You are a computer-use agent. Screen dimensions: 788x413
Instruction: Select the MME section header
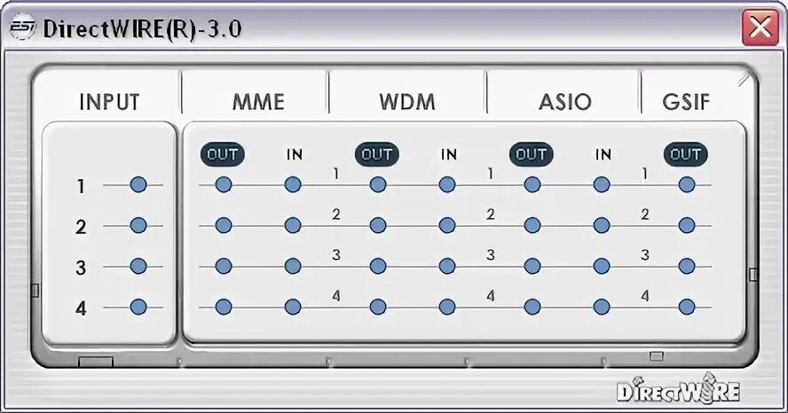click(x=258, y=103)
